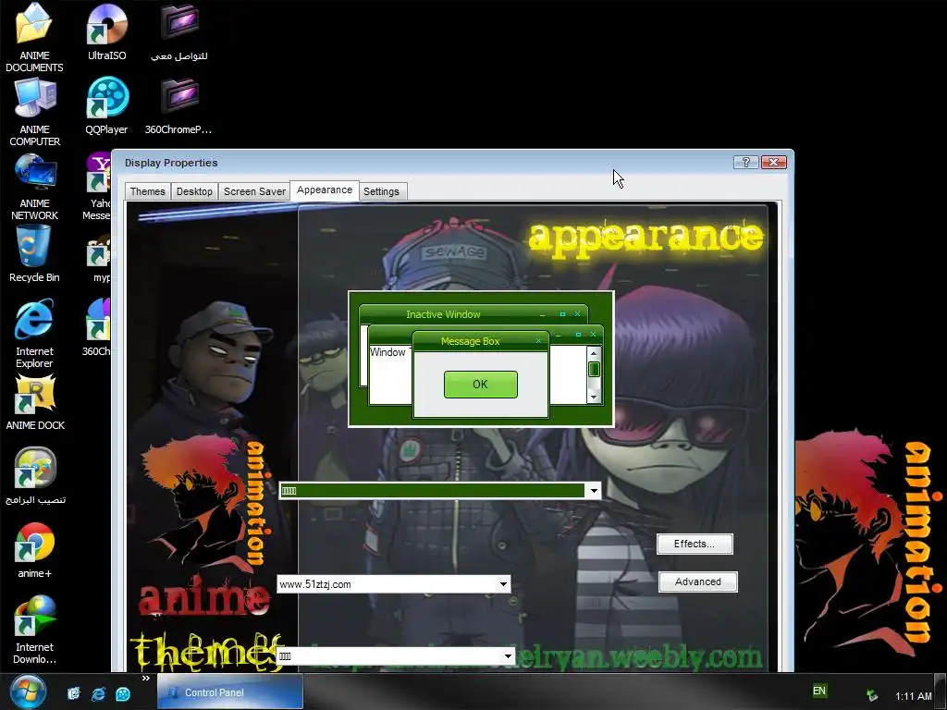The height and width of the screenshot is (710, 947).
Task: Launch Internet Explorer from the desktop
Action: [x=34, y=333]
